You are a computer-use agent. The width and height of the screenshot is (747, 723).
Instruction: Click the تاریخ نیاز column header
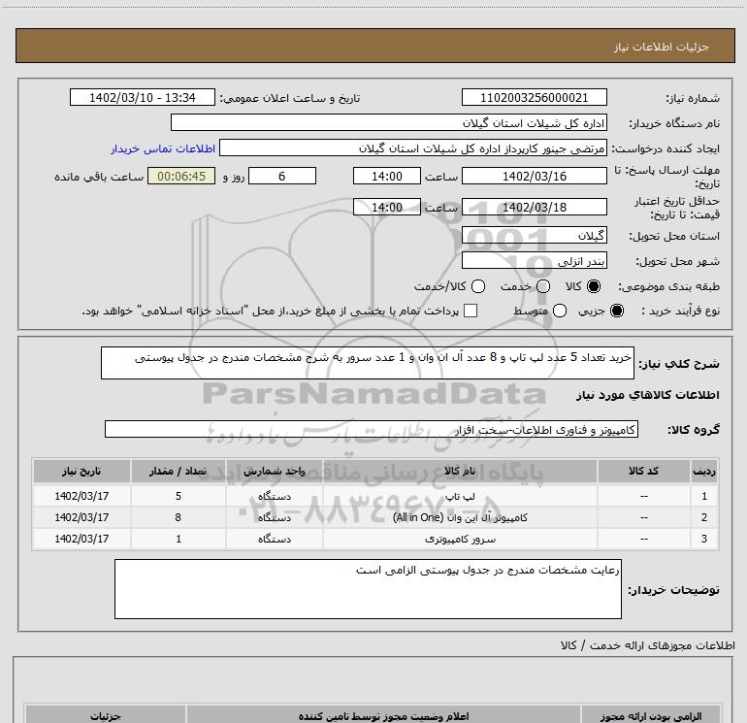click(81, 471)
